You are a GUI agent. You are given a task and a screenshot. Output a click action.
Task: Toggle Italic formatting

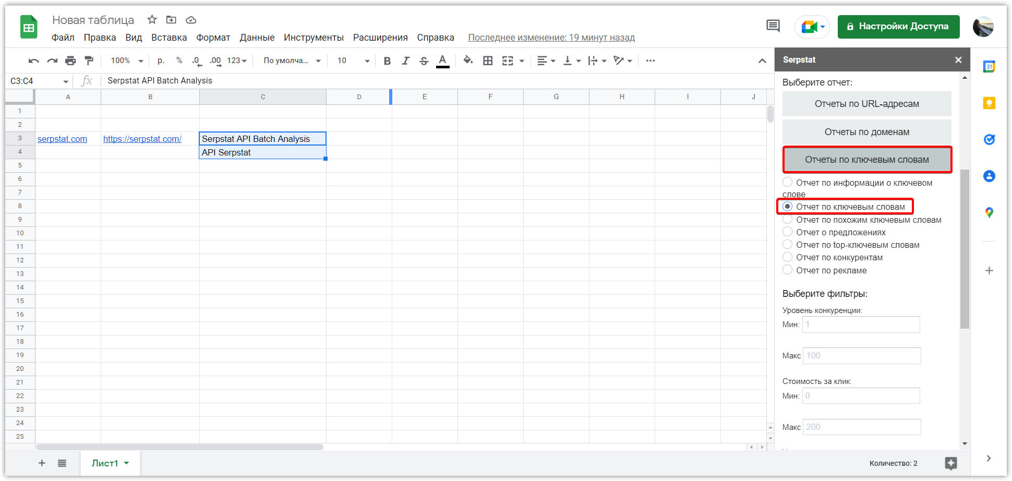tap(405, 61)
